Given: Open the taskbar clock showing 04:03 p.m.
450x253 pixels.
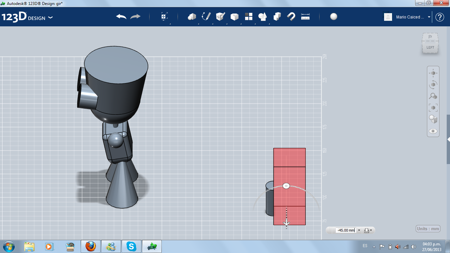Looking at the screenshot, I should (432, 246).
